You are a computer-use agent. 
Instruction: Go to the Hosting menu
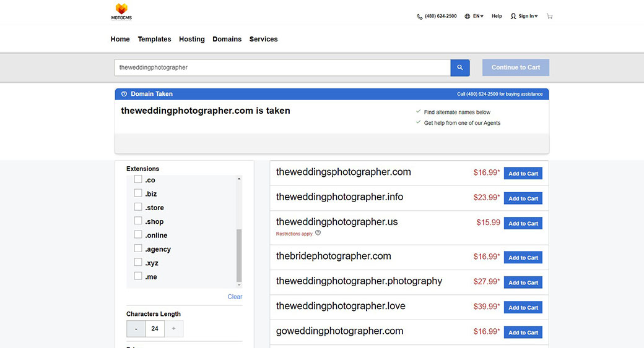(x=191, y=39)
